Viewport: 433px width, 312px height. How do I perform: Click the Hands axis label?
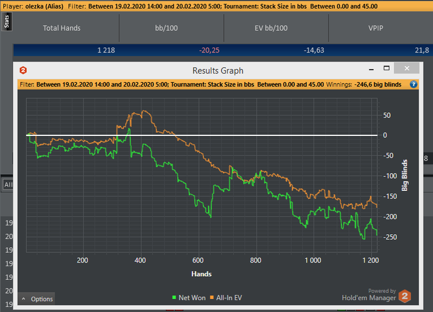[202, 274]
